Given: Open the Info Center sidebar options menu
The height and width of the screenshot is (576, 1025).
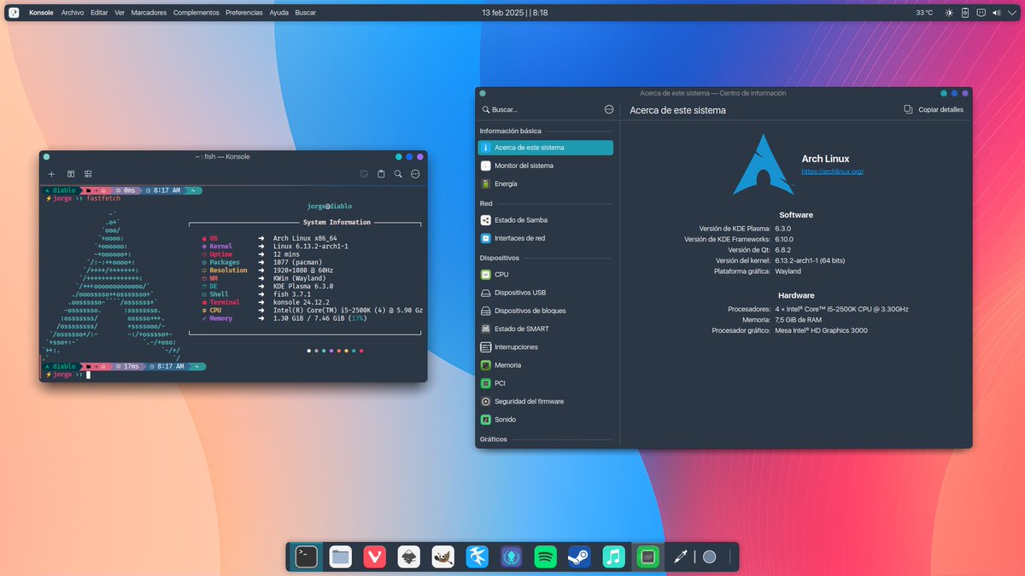Looking at the screenshot, I should pos(609,109).
